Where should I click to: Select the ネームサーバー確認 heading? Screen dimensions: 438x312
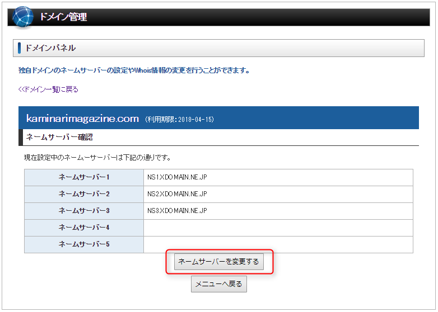tap(58, 137)
